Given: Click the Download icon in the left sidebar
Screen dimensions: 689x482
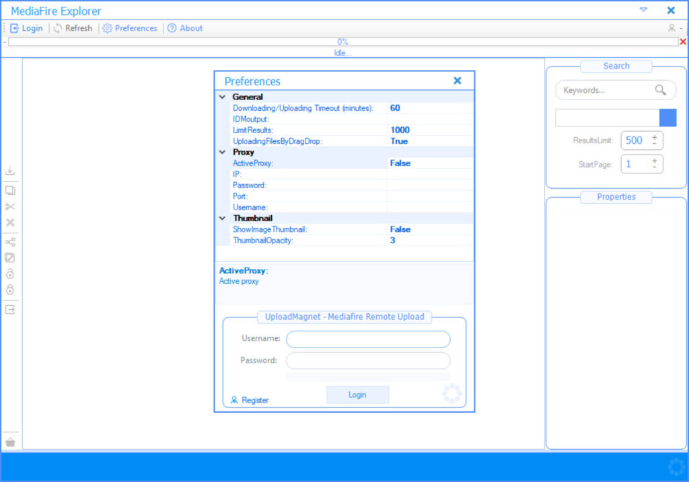Looking at the screenshot, I should coord(10,170).
